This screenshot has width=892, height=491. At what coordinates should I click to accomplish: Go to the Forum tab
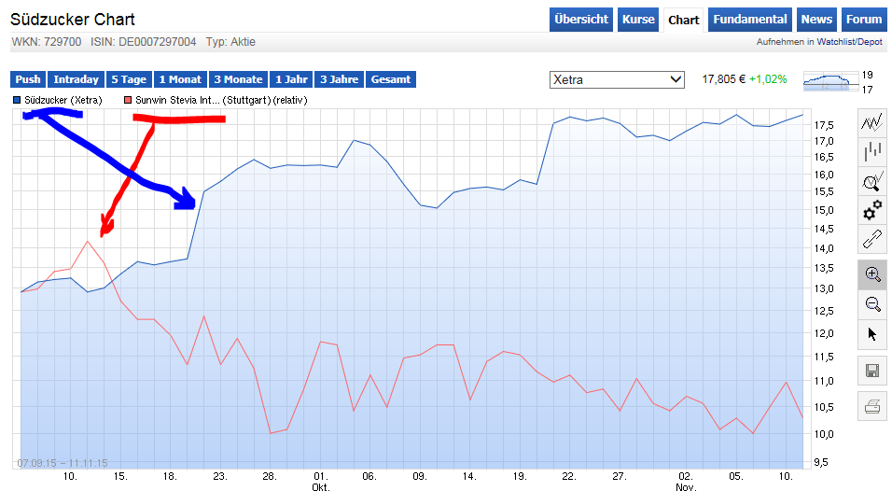coord(864,20)
